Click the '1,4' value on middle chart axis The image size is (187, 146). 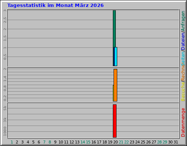pyautogui.click(x=5, y=78)
